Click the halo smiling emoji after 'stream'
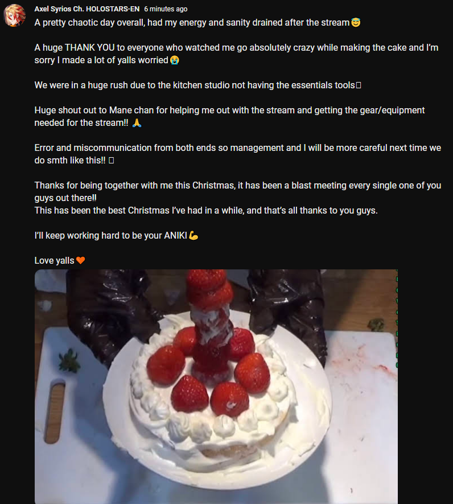The height and width of the screenshot is (504, 453). (x=356, y=23)
